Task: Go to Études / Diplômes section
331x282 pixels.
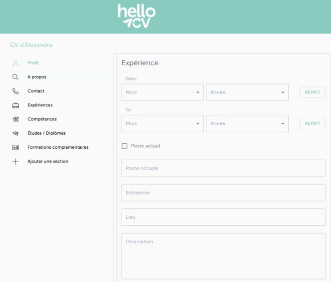Action: [46, 133]
